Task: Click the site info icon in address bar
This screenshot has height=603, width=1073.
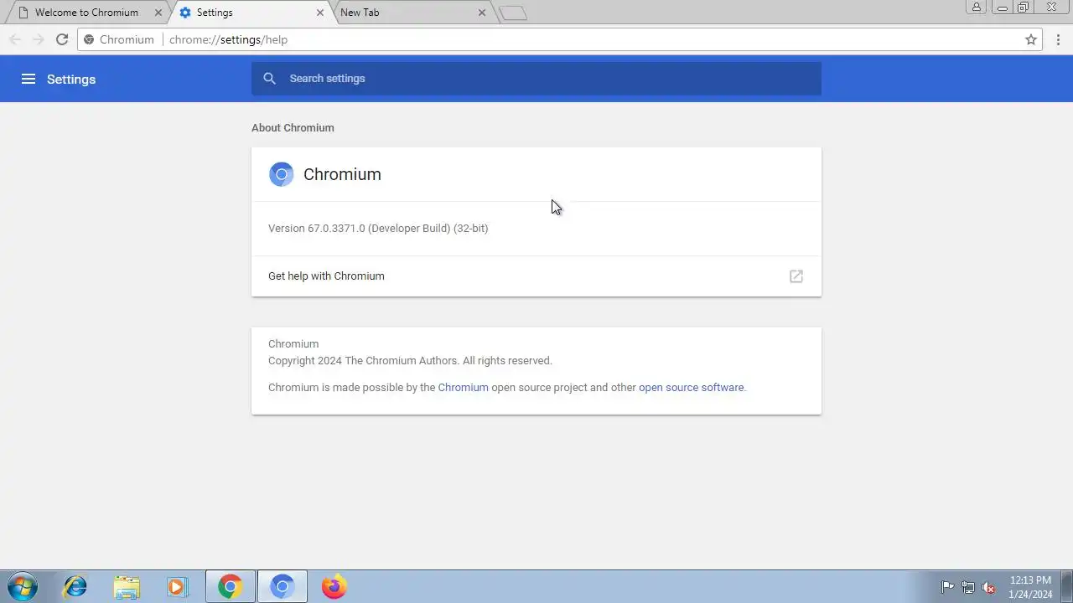Action: coord(90,39)
